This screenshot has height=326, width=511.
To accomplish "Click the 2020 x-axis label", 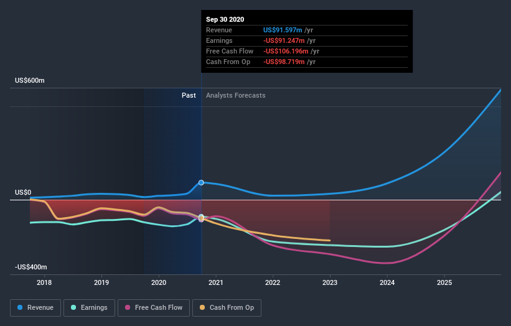I will coord(159,282).
